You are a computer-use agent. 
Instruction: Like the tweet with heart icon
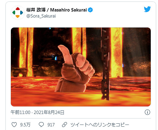14,125
